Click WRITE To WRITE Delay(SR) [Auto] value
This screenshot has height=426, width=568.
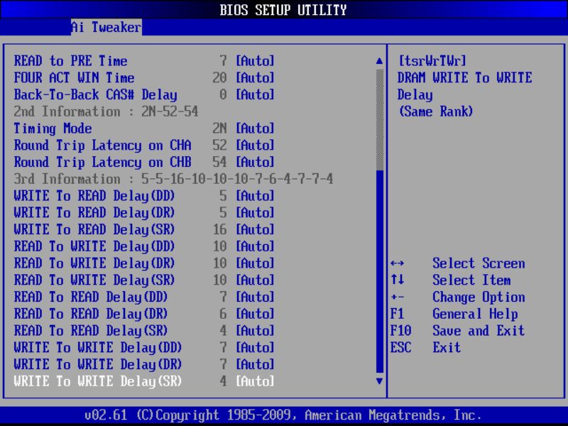[255, 381]
